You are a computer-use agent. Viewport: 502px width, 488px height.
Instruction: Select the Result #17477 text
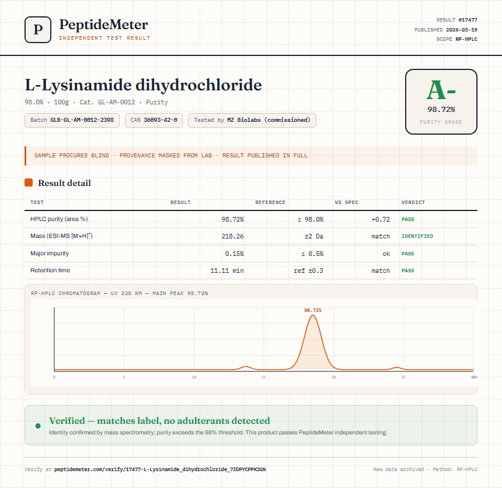coord(456,20)
